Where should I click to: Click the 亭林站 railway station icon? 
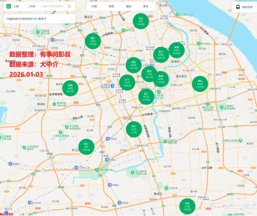[119, 203]
